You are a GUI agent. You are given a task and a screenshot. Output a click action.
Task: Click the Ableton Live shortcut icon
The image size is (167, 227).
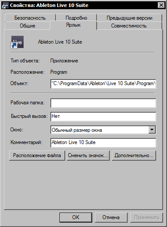click(17, 42)
